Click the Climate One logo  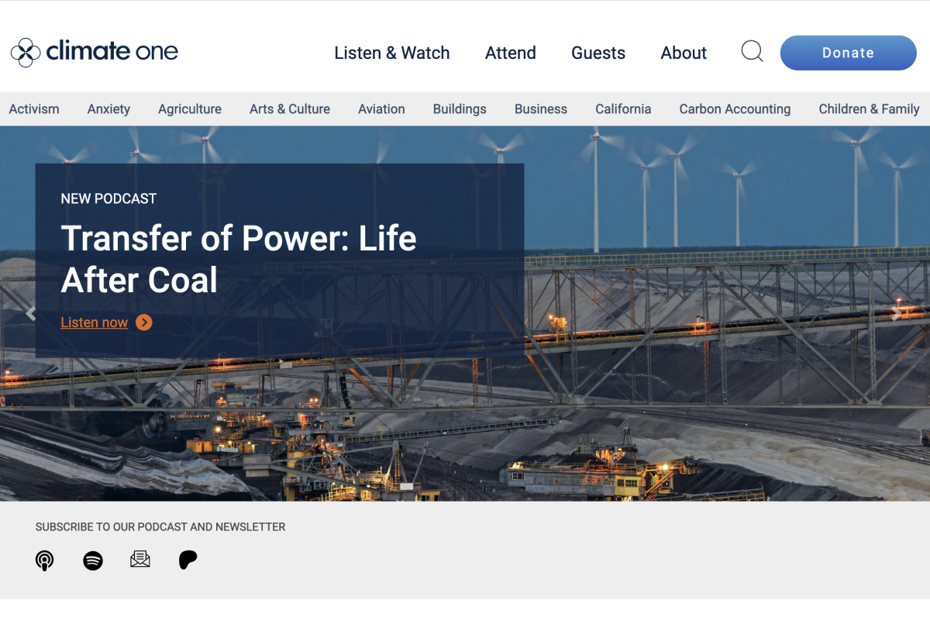click(x=94, y=50)
